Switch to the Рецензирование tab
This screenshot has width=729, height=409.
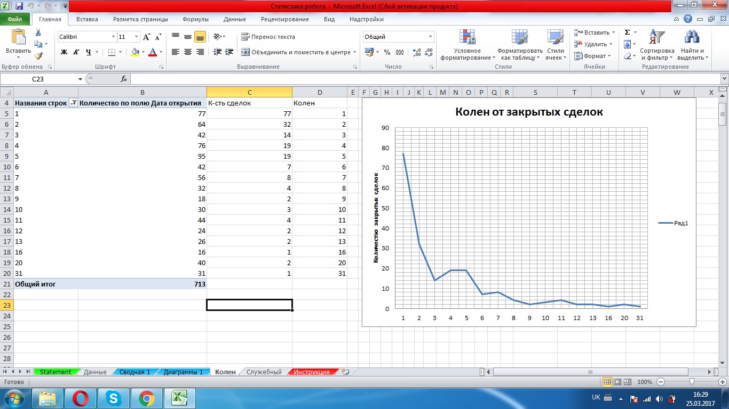coord(285,19)
